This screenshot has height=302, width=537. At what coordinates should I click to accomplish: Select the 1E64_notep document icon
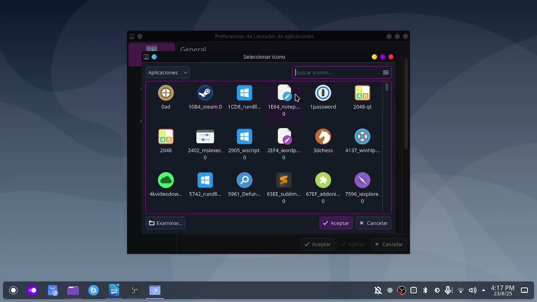click(x=284, y=93)
